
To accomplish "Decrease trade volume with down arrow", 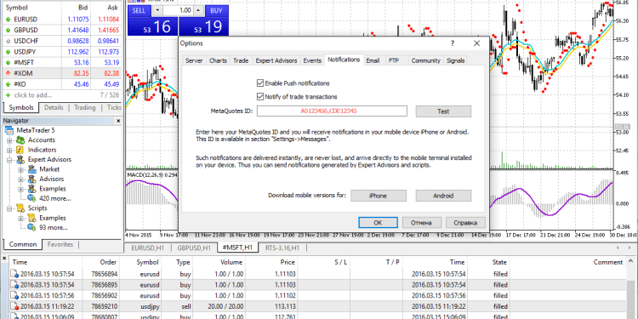I will coord(158,10).
